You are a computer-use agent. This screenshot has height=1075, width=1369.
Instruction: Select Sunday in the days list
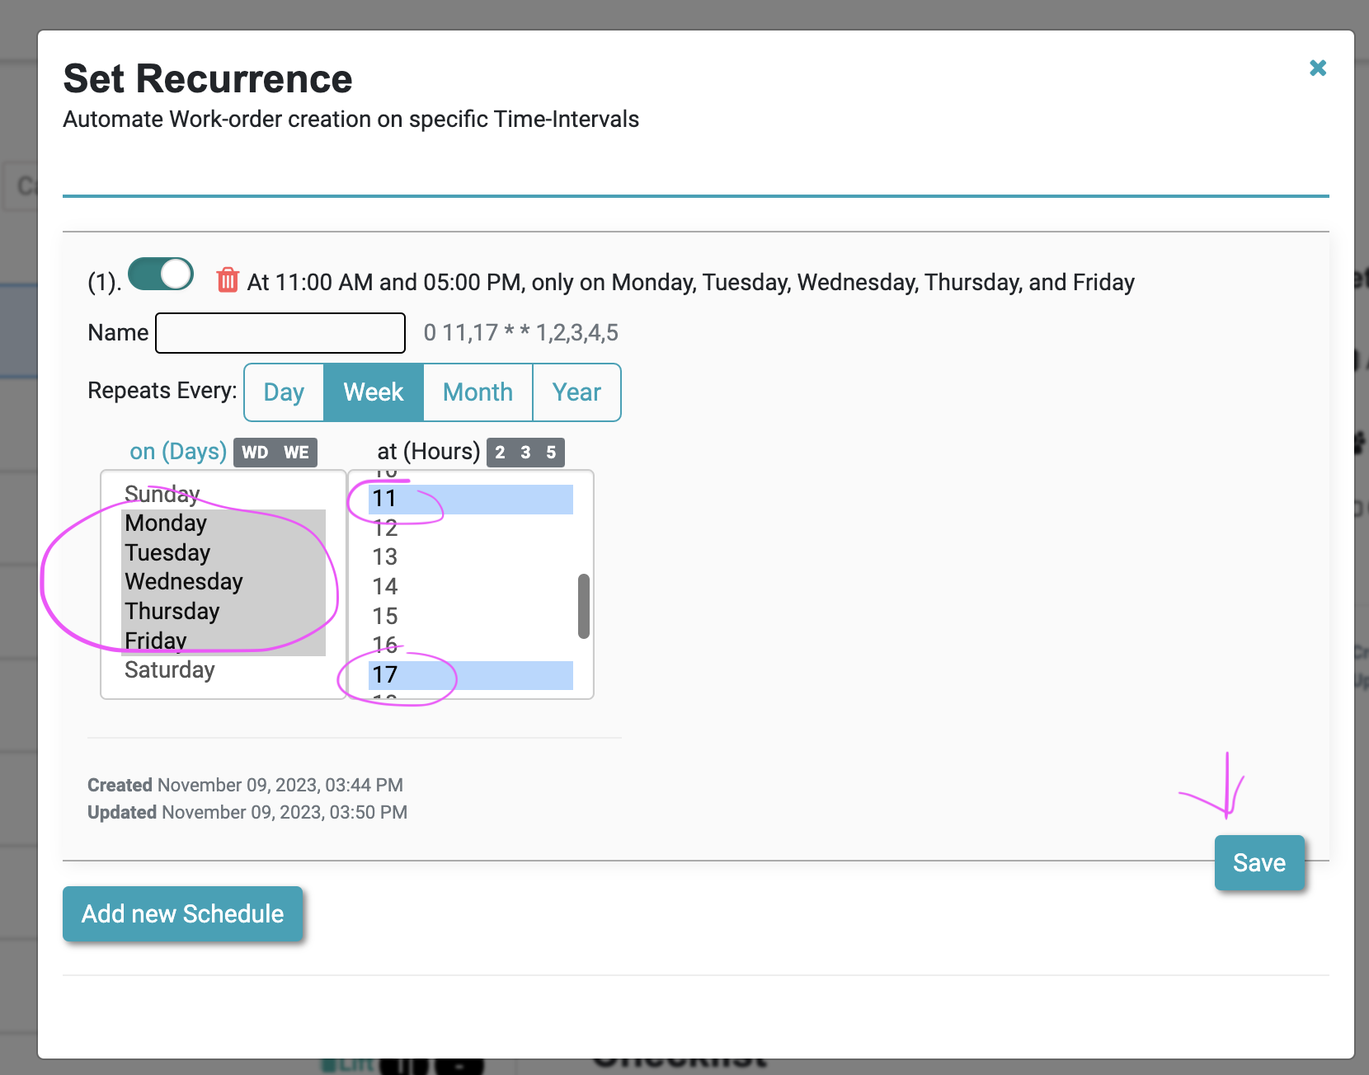[162, 494]
